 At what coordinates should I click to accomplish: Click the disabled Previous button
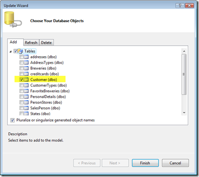pos(87,163)
